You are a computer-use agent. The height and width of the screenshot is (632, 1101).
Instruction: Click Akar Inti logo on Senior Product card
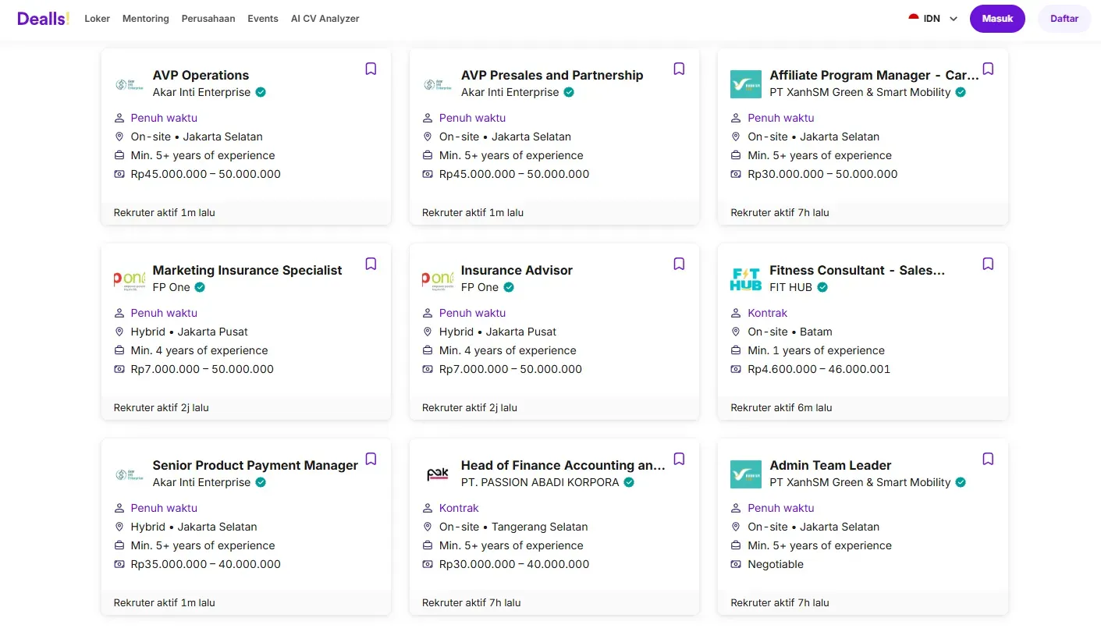point(130,474)
